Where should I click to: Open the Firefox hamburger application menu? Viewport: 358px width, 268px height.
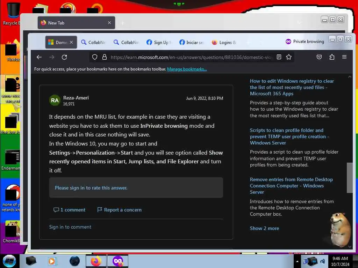tap(344, 57)
